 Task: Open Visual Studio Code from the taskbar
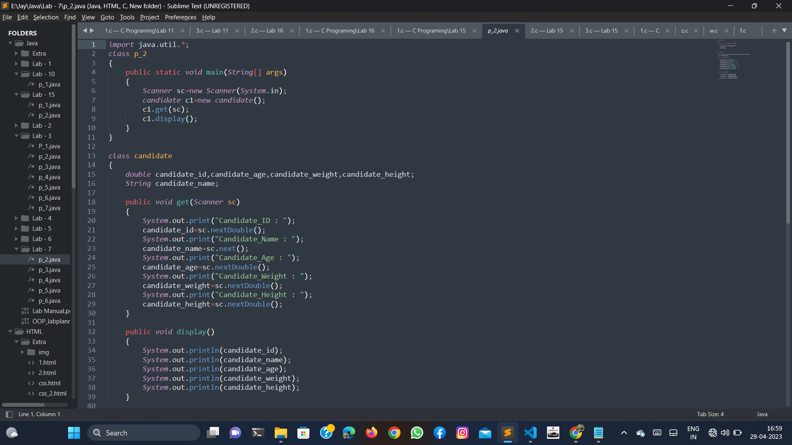tap(530, 433)
